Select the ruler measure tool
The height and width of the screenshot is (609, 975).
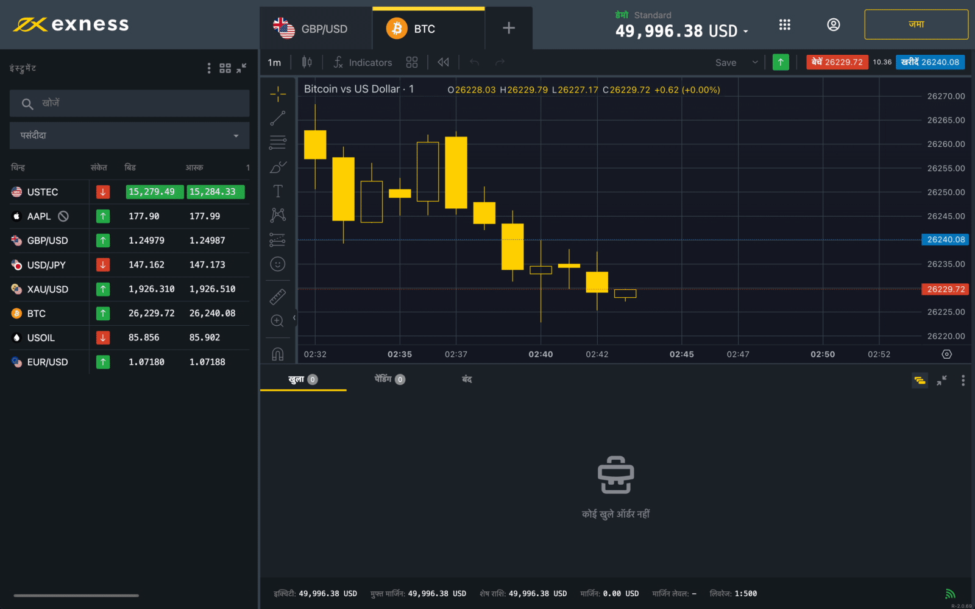tap(278, 297)
